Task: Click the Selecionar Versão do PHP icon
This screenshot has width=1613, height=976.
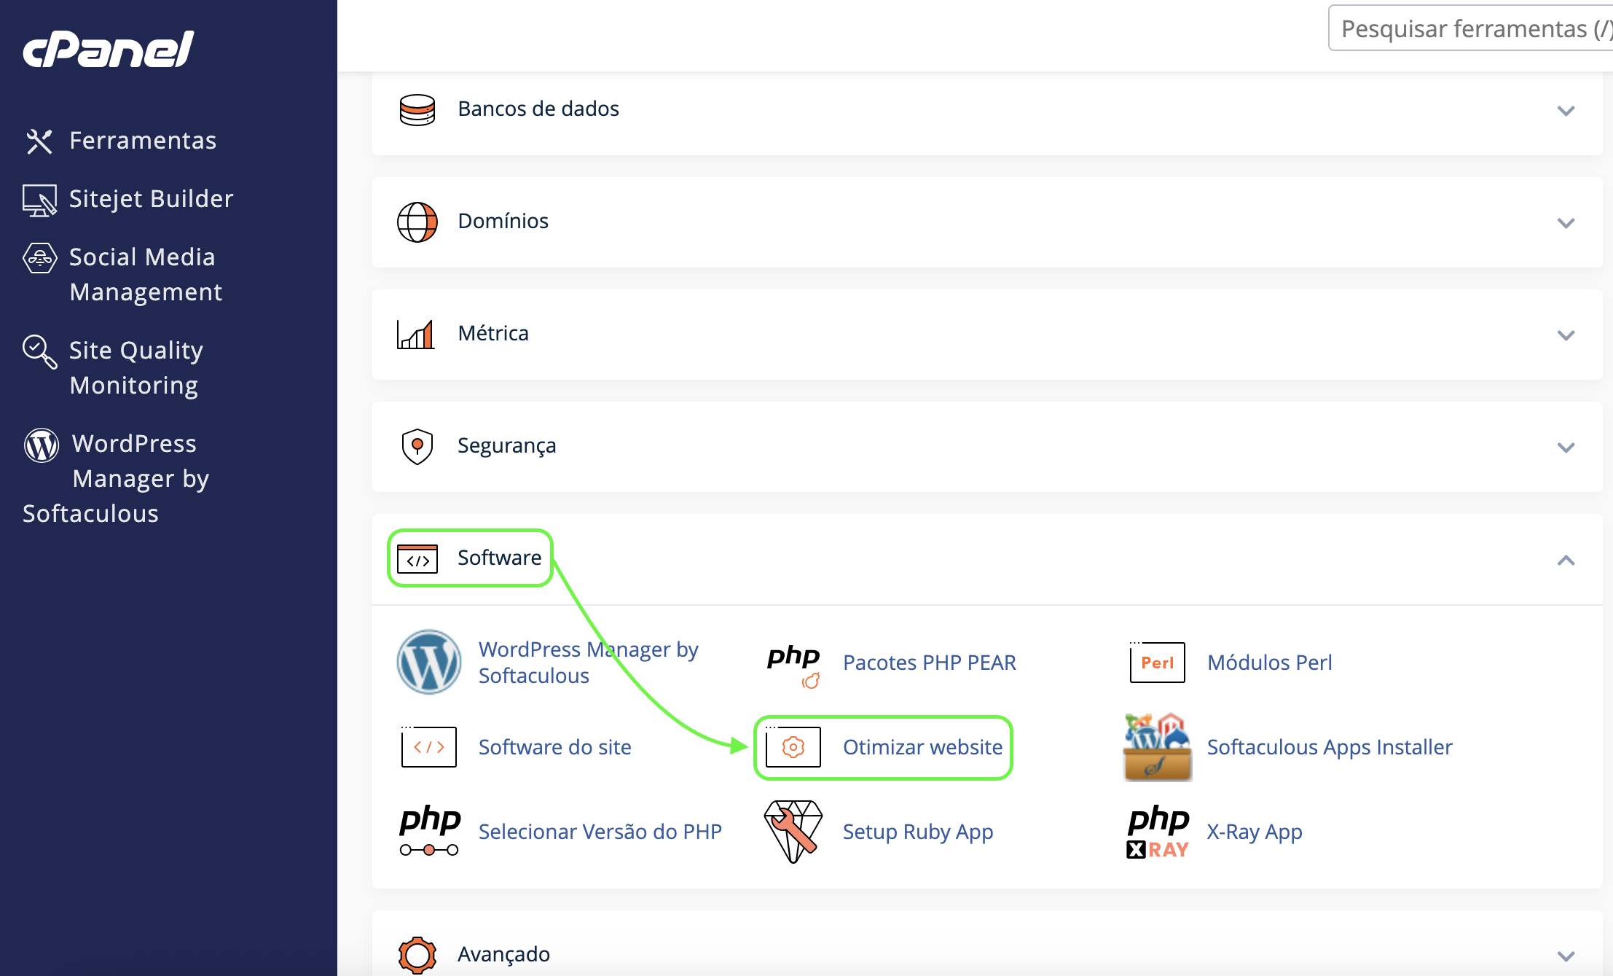Action: pos(430,830)
